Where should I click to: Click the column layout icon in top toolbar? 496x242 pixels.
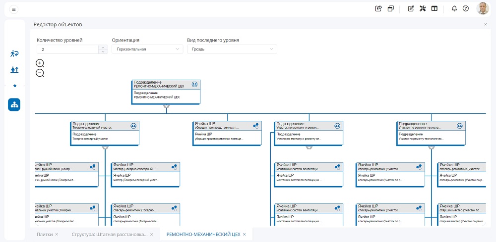(x=434, y=8)
